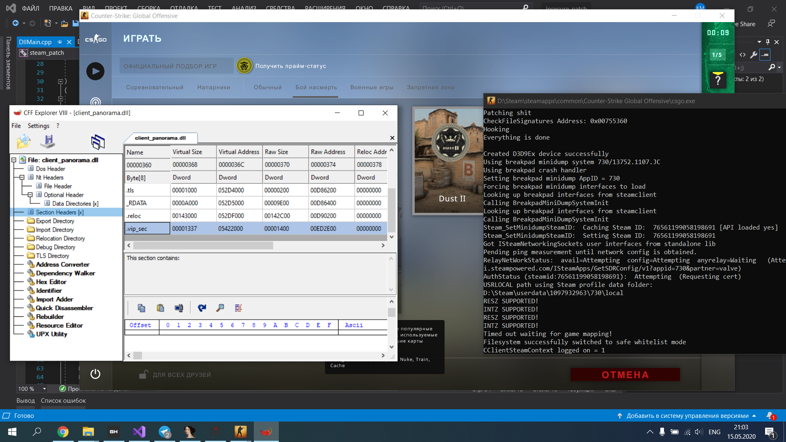Click the Paste icon in the hex editor toolbar
Image resolution: width=786 pixels, height=442 pixels.
point(160,308)
